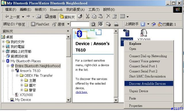Click the 'click here' link
Viewport: 184px width, 111px height.
(82, 92)
